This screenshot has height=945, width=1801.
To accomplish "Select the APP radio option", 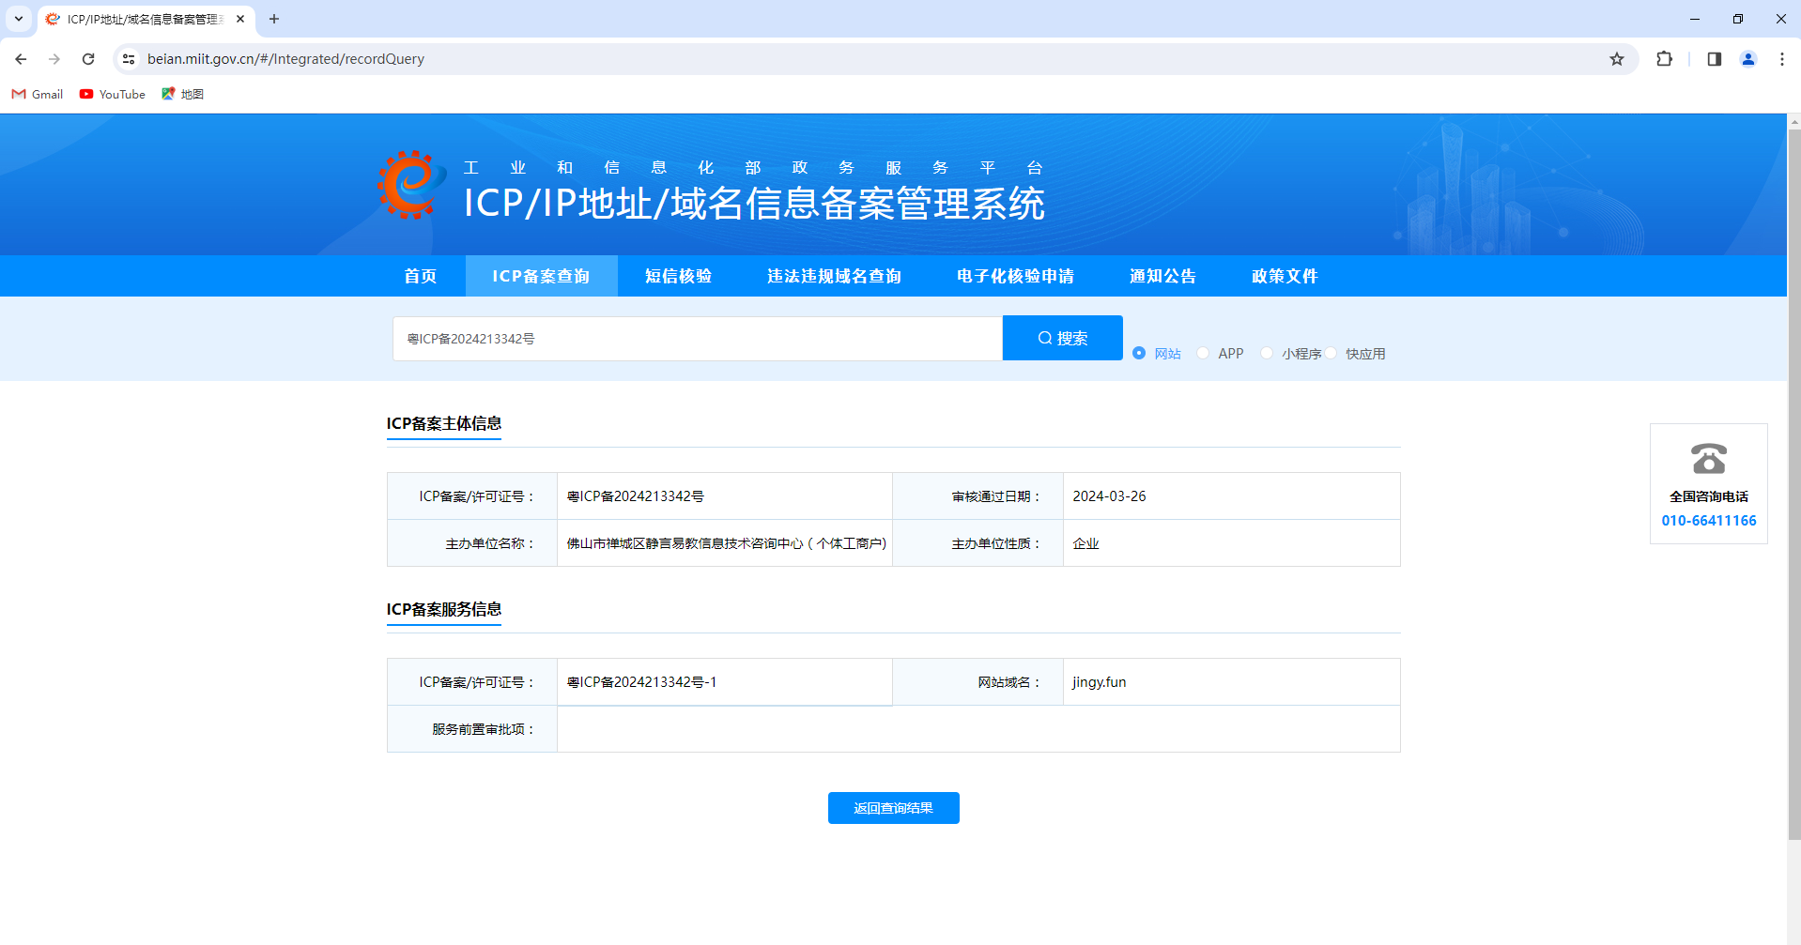I will tap(1203, 353).
